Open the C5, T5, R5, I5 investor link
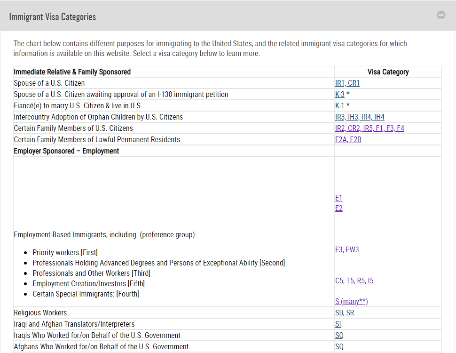The image size is (456, 353). pos(354,281)
